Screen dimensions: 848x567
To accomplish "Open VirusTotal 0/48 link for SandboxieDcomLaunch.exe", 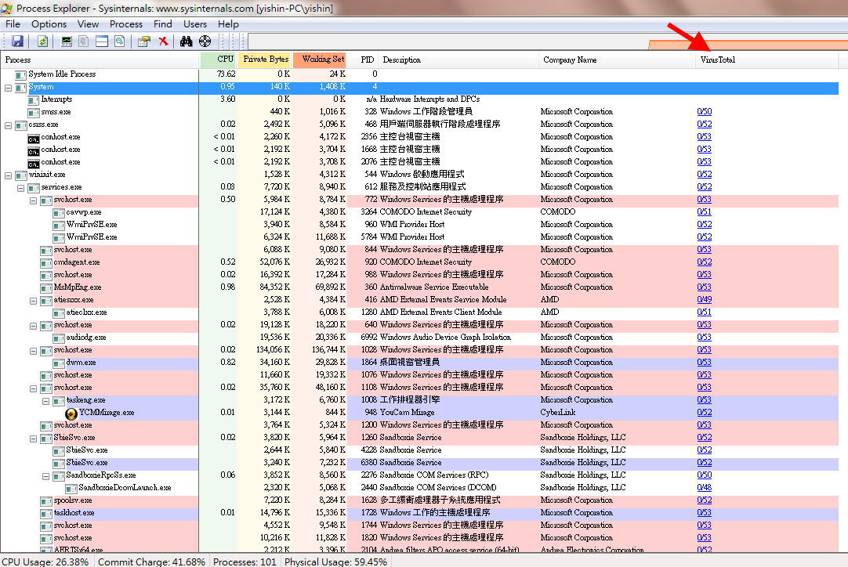I will [704, 488].
